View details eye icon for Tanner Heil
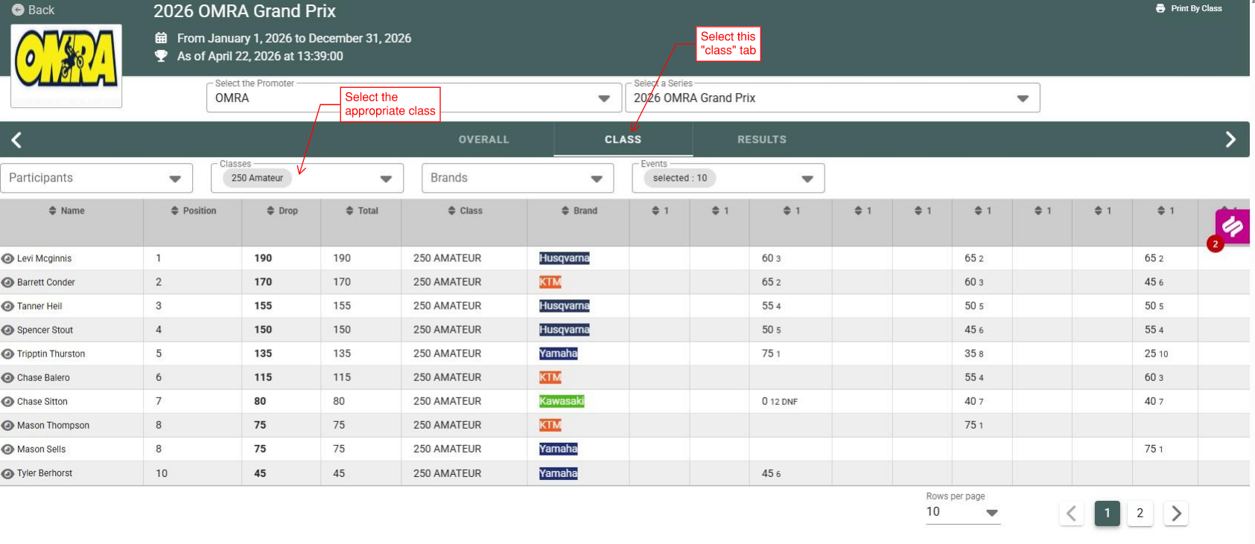 click(7, 306)
